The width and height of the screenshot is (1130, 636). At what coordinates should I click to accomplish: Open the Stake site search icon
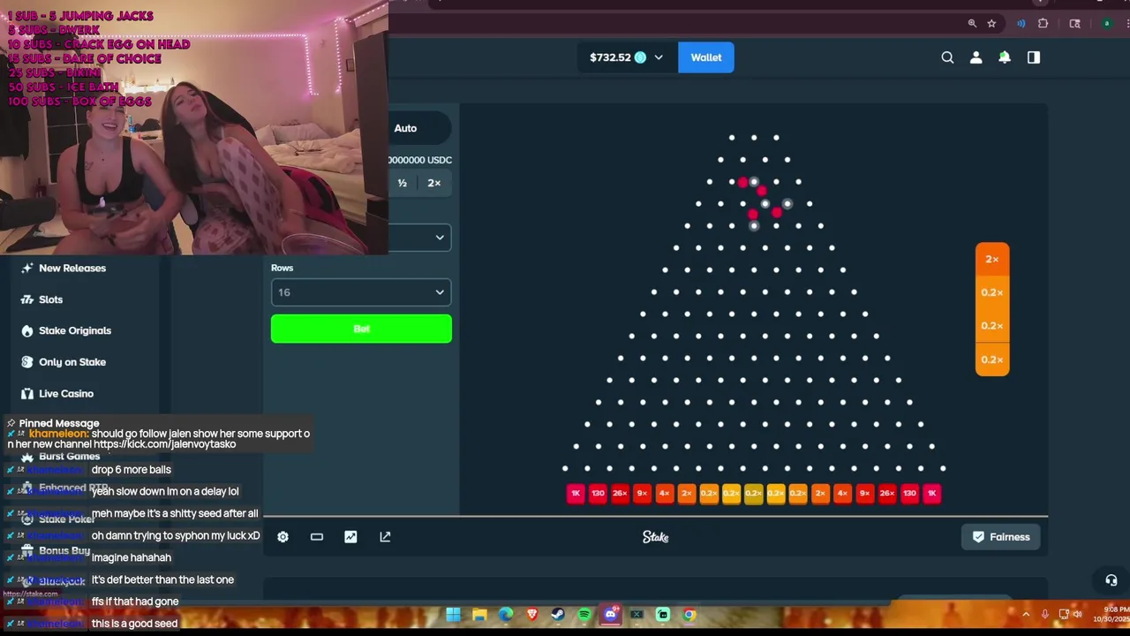(947, 57)
